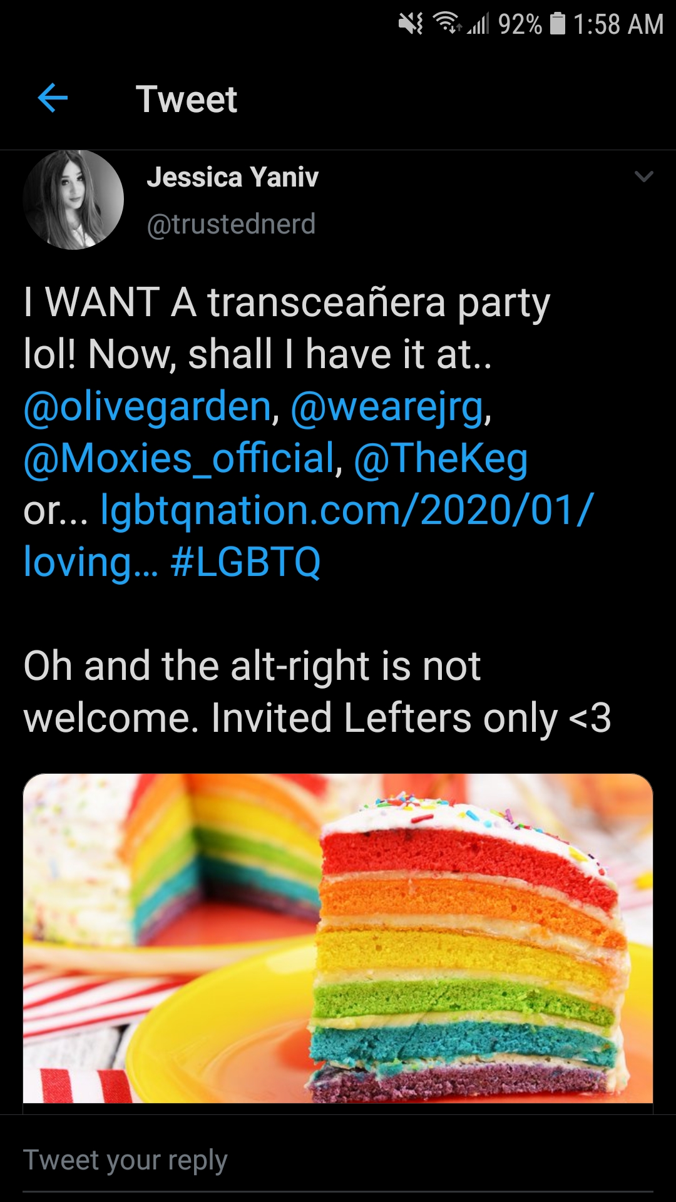This screenshot has height=1202, width=676.
Task: Tap the #LGBTQ hashtag
Action: 245,562
